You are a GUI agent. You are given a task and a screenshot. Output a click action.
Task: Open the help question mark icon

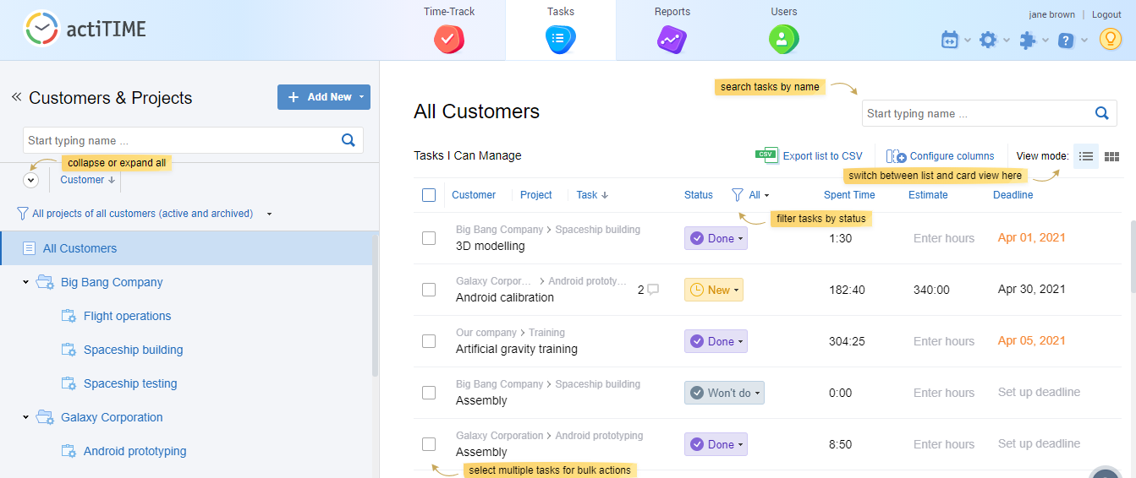coord(1066,40)
